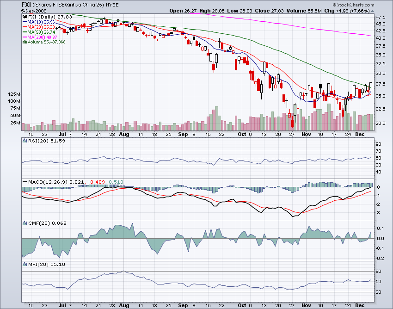Click the NYSE exchange label
The image size is (393, 309).
[112, 5]
